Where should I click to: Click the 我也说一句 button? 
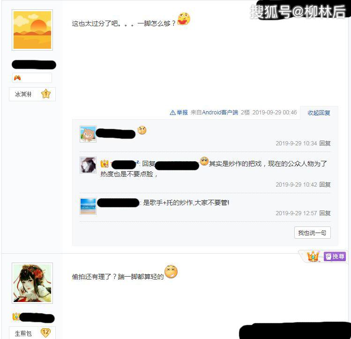click(x=312, y=233)
